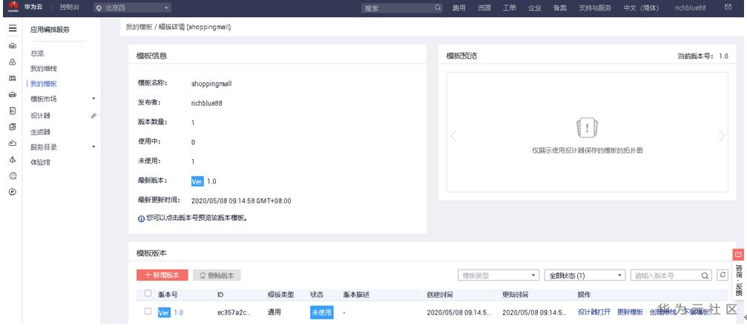
Task: Select 我的模板 in sidebar
Action: [x=43, y=84]
